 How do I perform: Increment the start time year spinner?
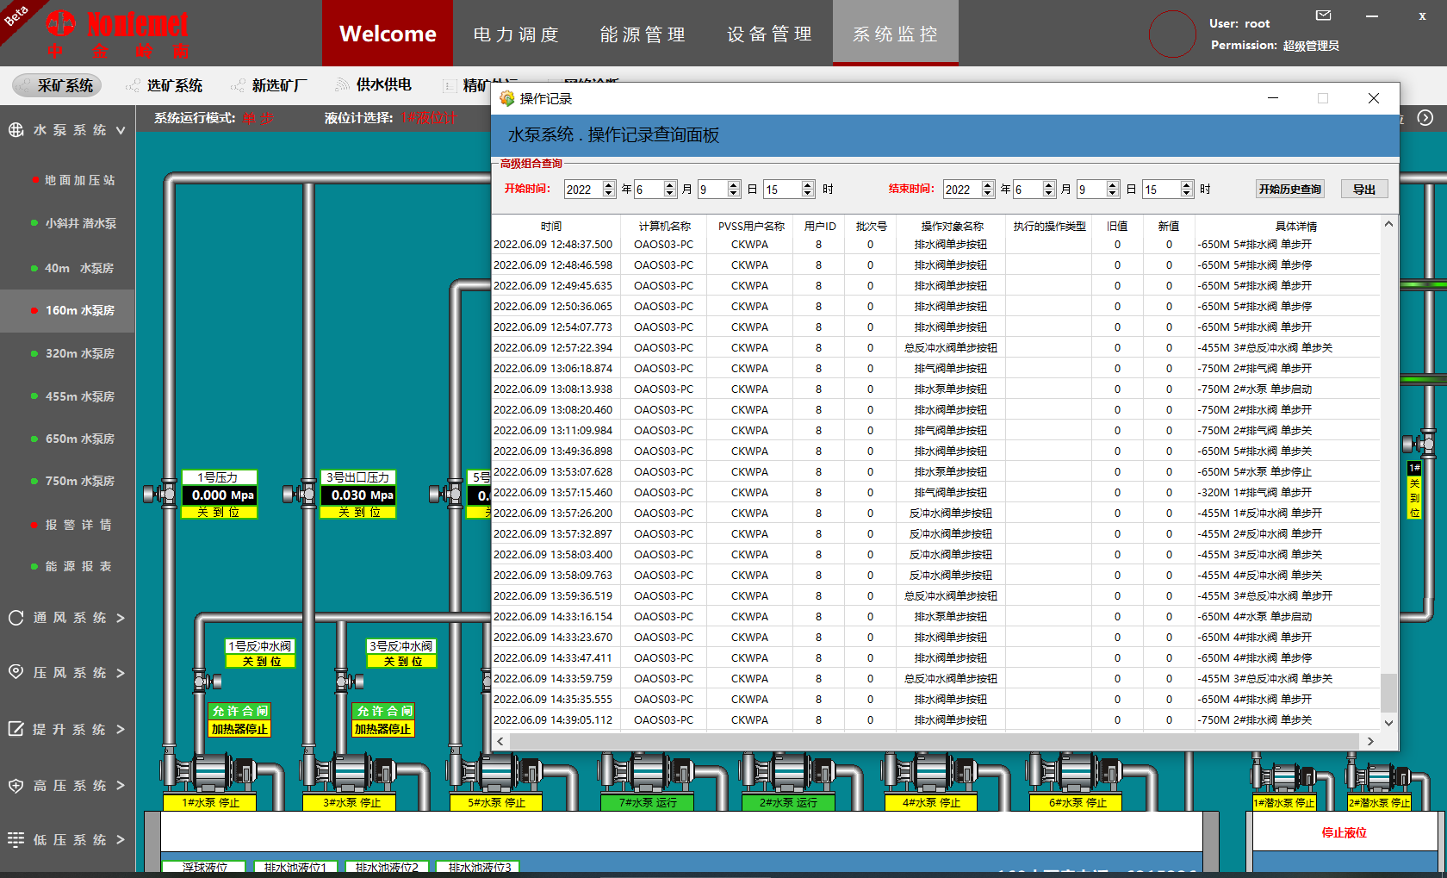click(609, 185)
